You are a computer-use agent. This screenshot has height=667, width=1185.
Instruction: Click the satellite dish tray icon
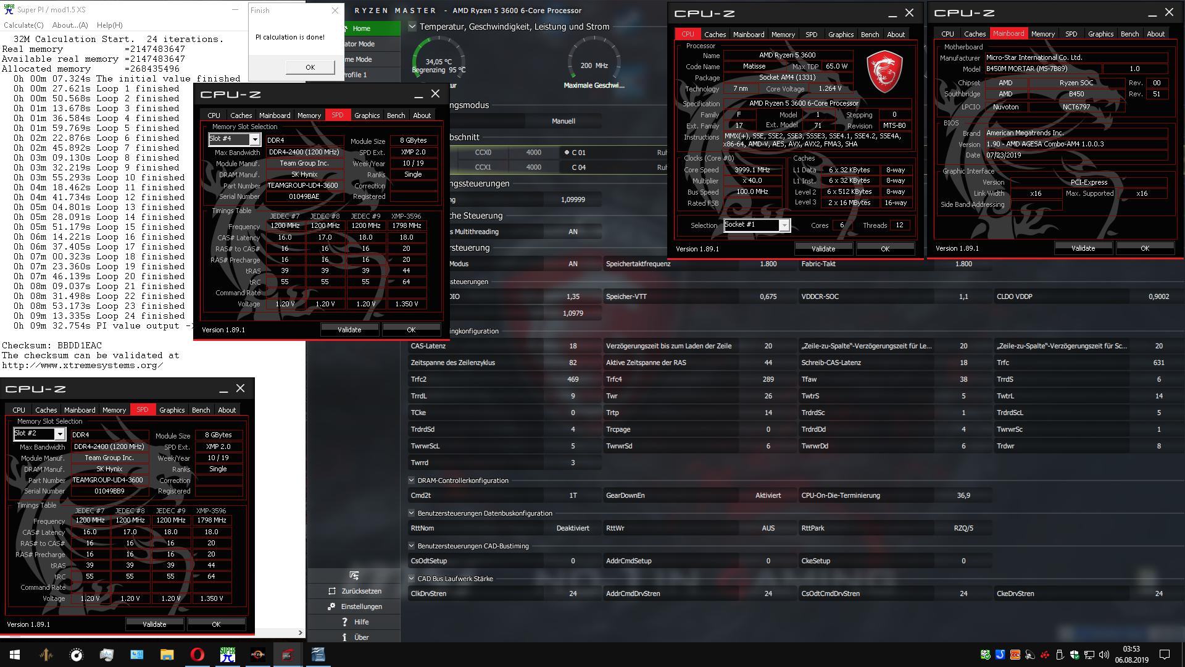point(1029,655)
